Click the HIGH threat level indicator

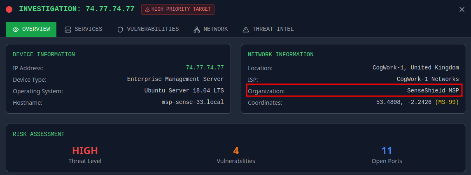click(85, 151)
